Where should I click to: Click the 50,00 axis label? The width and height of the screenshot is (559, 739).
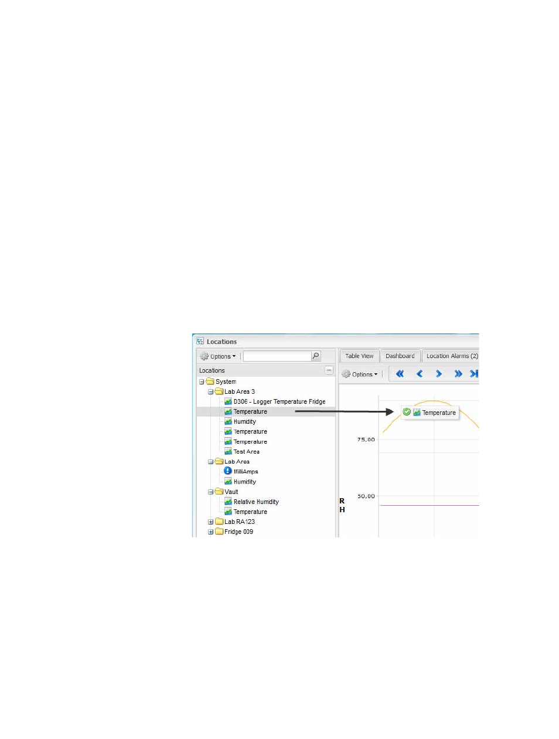tap(366, 496)
